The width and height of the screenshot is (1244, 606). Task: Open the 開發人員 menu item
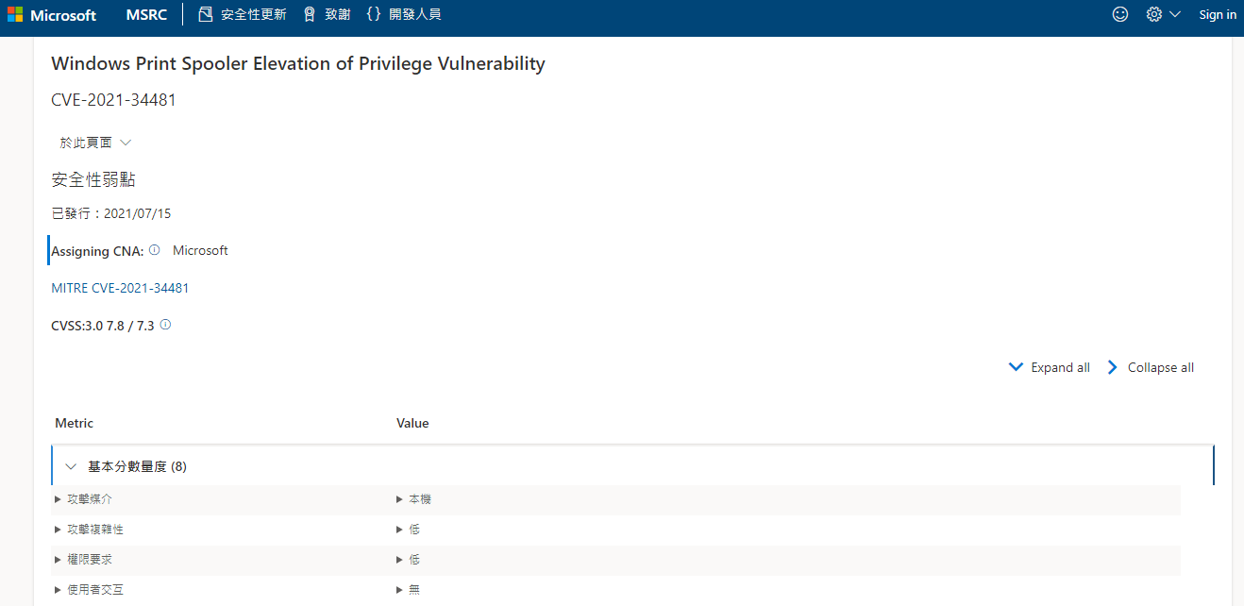[x=403, y=14]
